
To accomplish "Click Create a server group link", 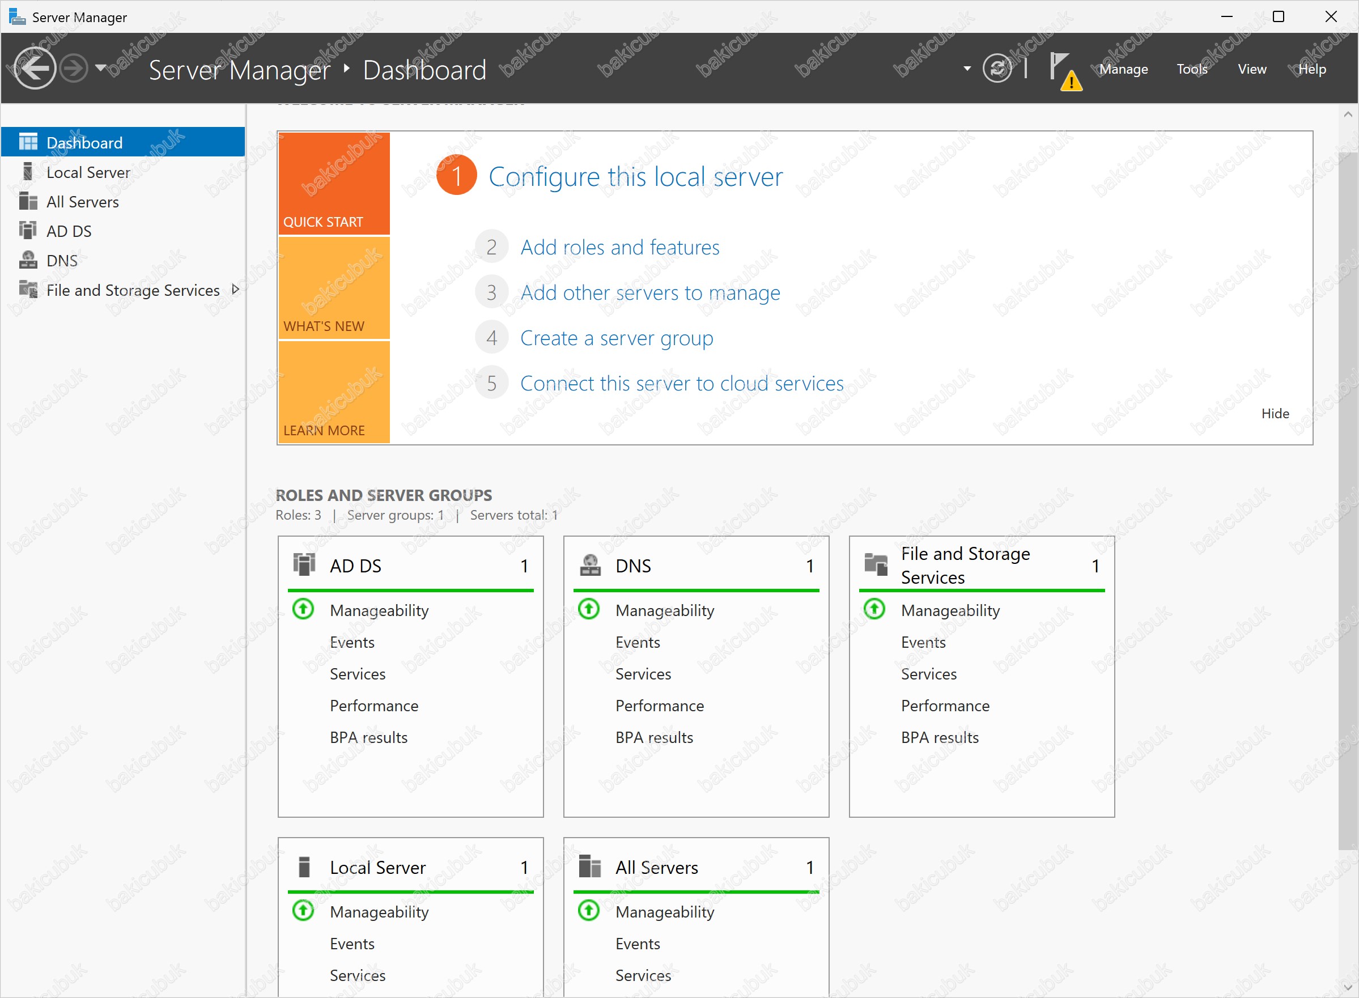I will (x=617, y=338).
